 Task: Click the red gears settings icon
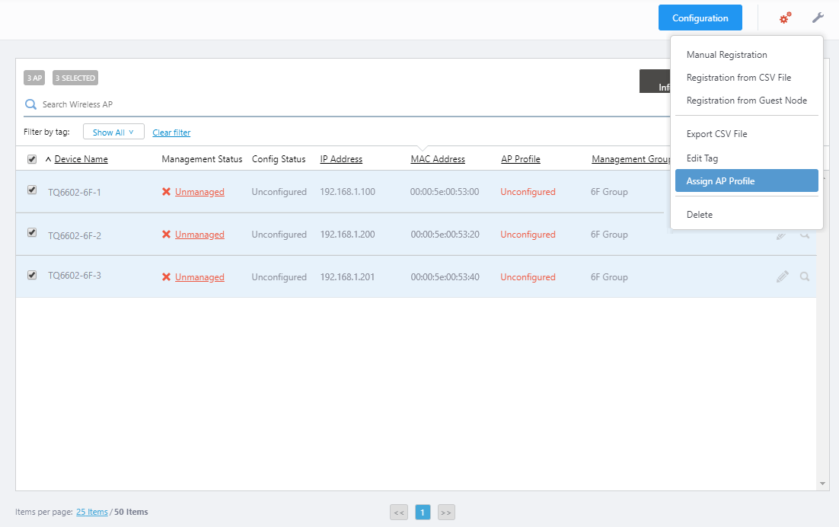[x=785, y=18]
